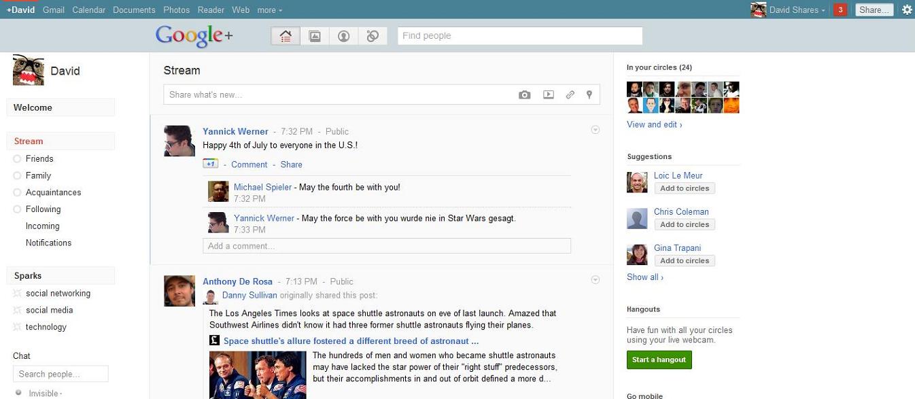Image resolution: width=915 pixels, height=399 pixels.
Task: Click the Find people search field
Action: tap(519, 35)
